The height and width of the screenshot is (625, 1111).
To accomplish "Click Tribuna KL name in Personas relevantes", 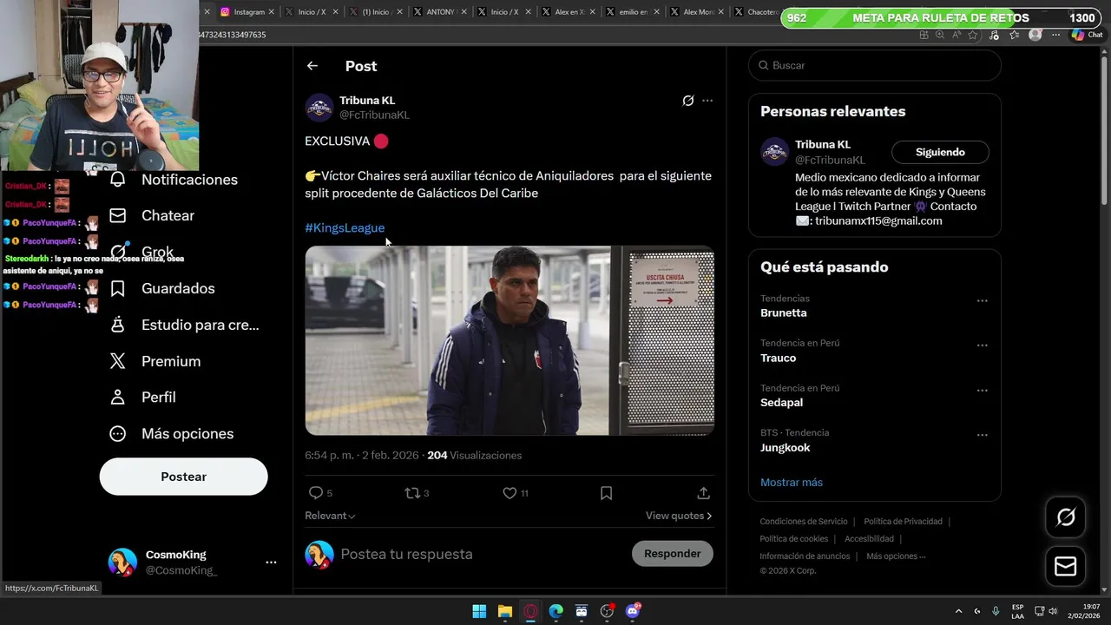I will click(823, 144).
